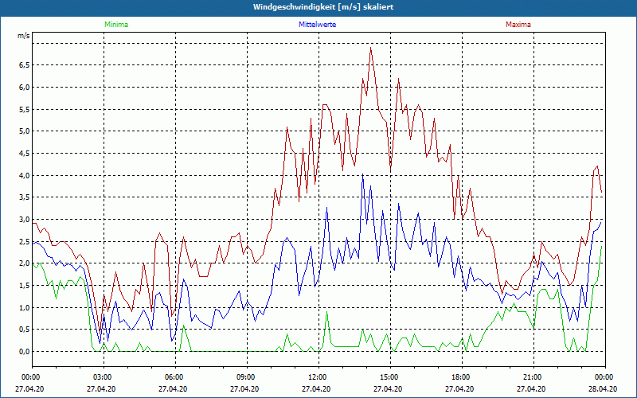
Task: Select the 2,0 y-axis value
Action: (x=25, y=263)
